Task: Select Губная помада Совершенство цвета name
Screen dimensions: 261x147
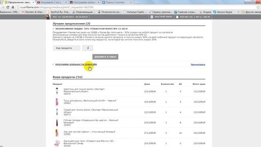Action: tap(91, 121)
